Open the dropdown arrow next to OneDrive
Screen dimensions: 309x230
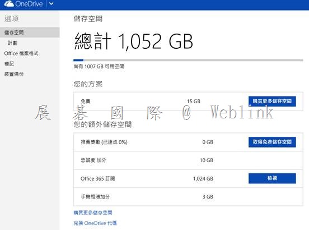pyautogui.click(x=52, y=3)
